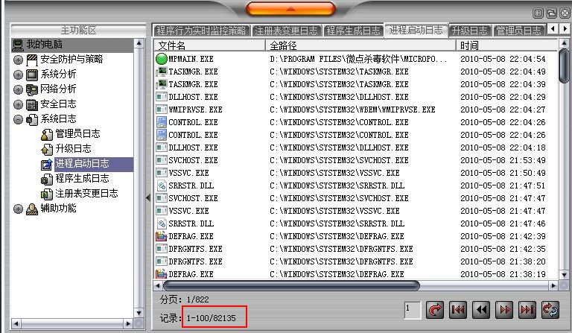The image size is (572, 333).
Task: Click the page number input field
Action: (412, 309)
